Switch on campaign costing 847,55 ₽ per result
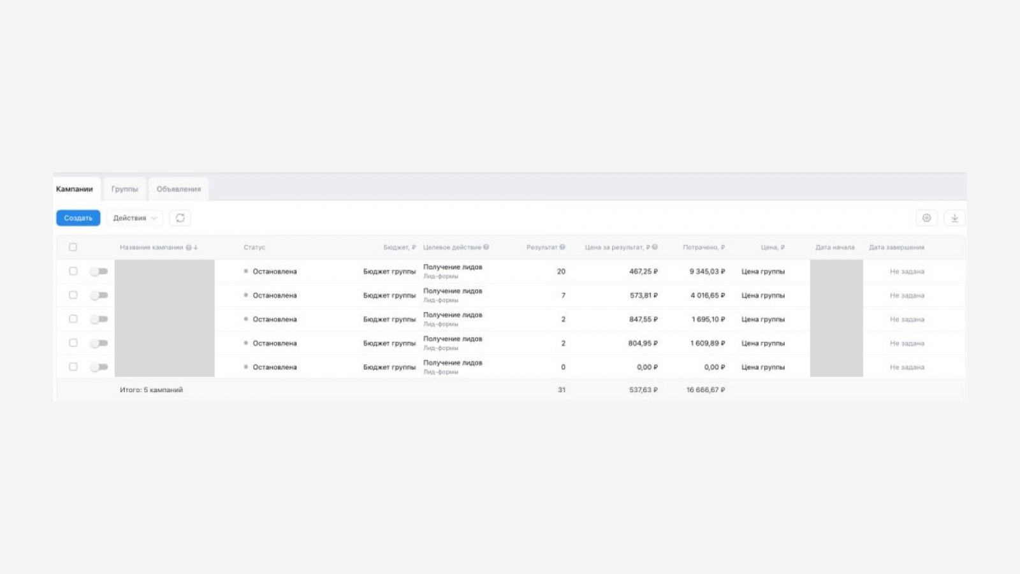 [99, 319]
